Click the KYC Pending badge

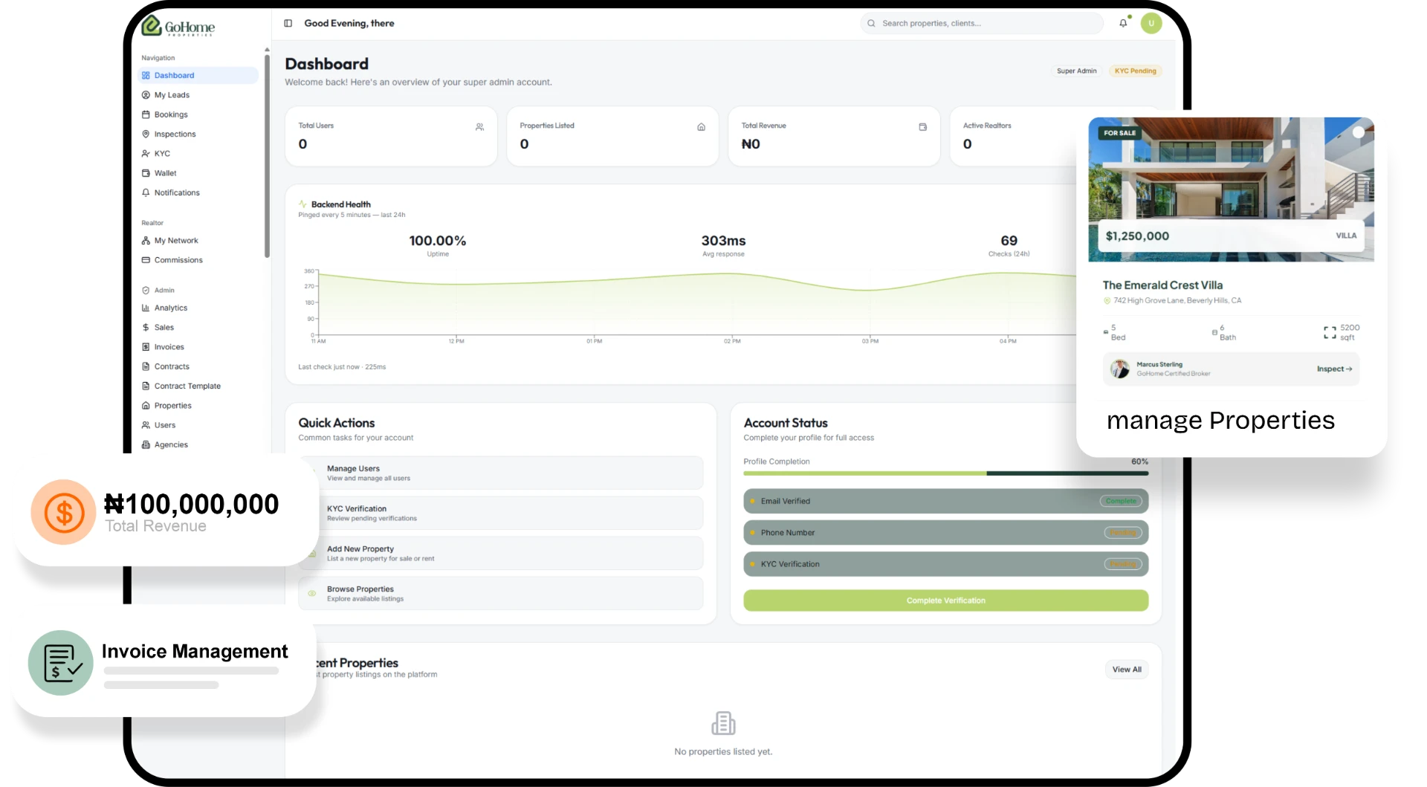1135,71
